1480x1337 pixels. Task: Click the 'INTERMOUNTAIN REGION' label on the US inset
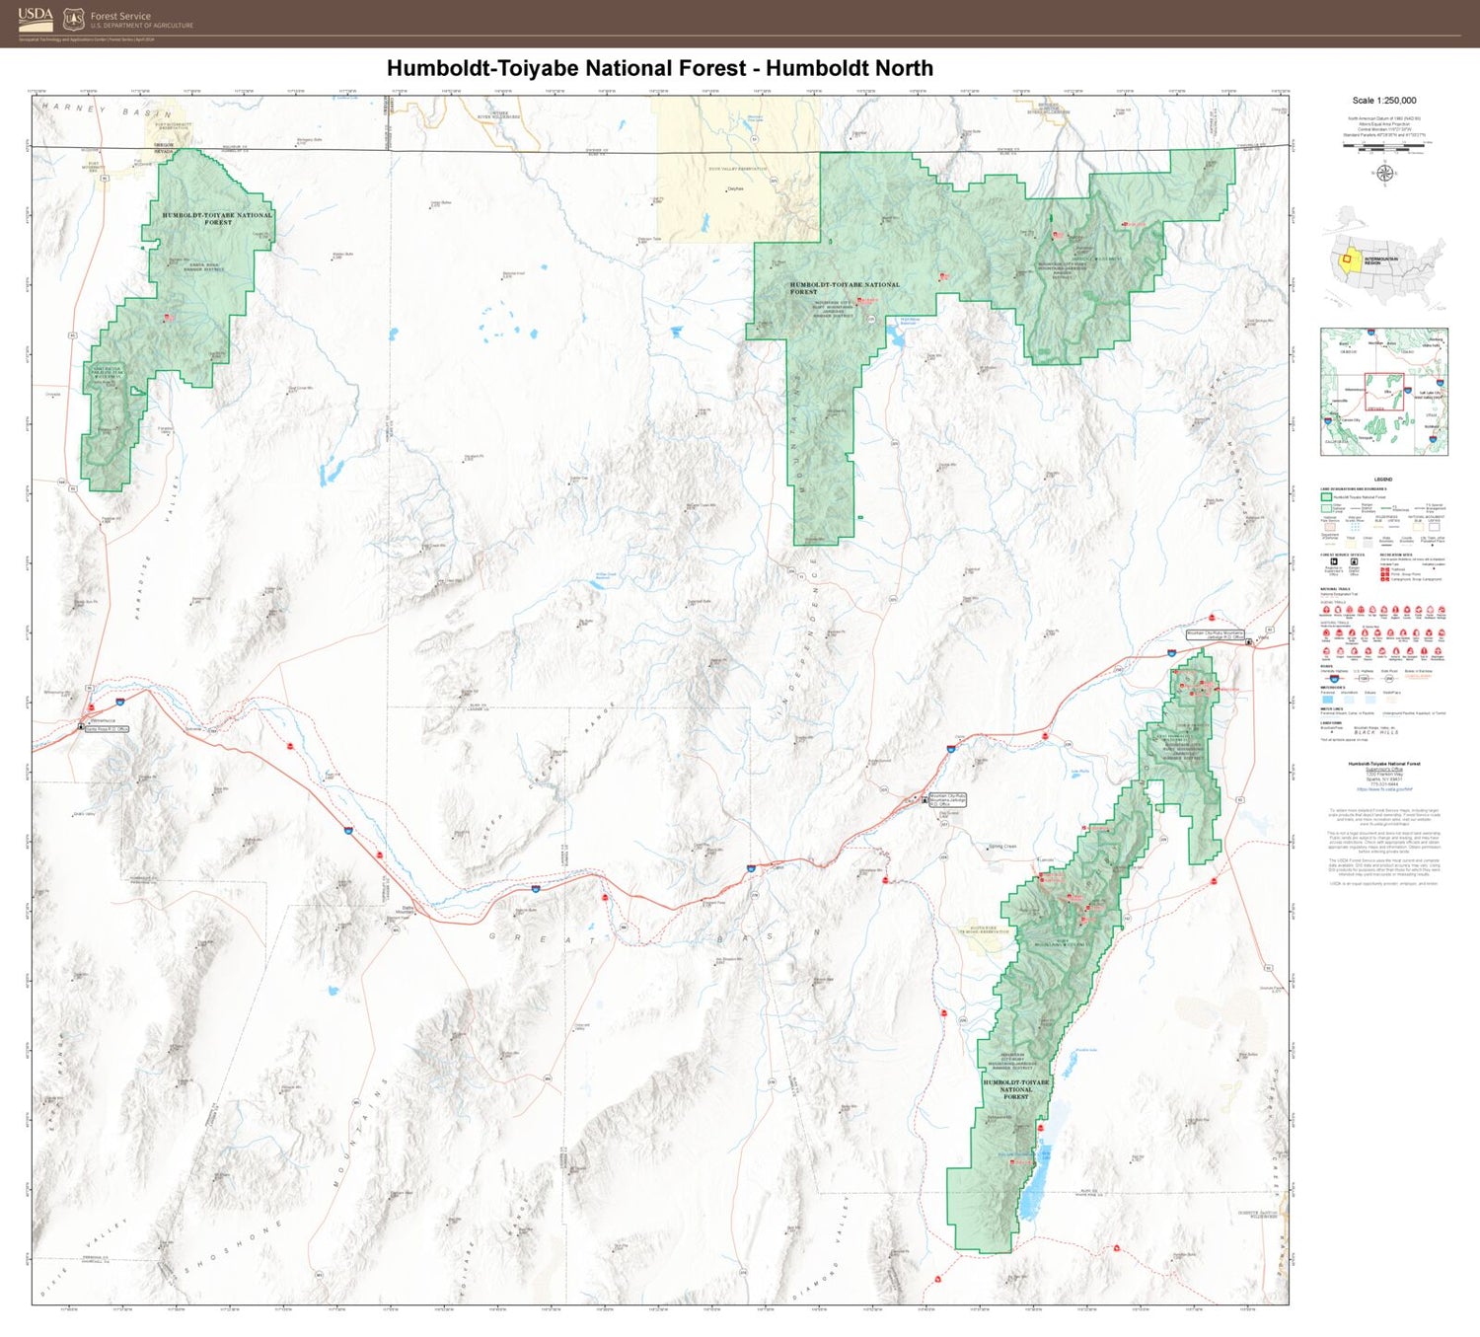point(1381,260)
